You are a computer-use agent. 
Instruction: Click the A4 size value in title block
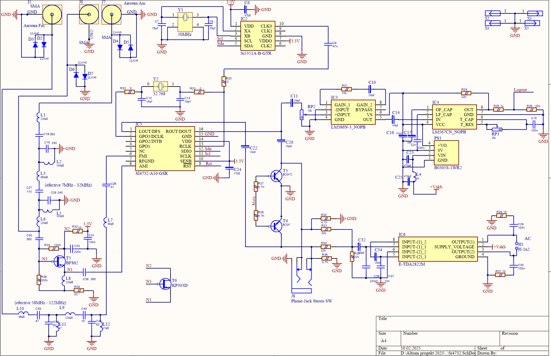[x=384, y=341]
